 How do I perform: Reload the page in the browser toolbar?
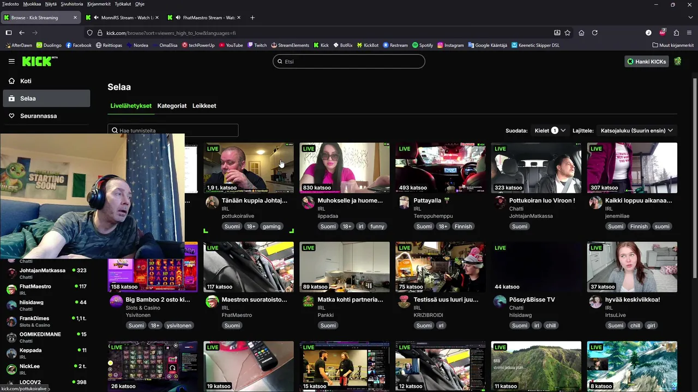[x=595, y=33]
